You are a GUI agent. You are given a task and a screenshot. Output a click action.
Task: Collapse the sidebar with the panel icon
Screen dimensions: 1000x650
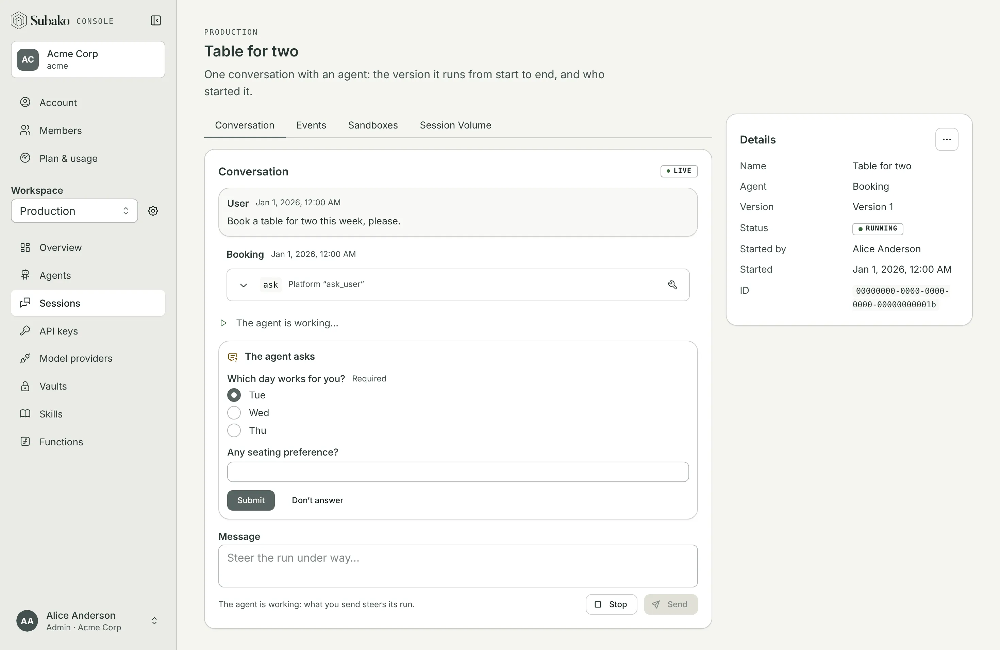(x=155, y=20)
